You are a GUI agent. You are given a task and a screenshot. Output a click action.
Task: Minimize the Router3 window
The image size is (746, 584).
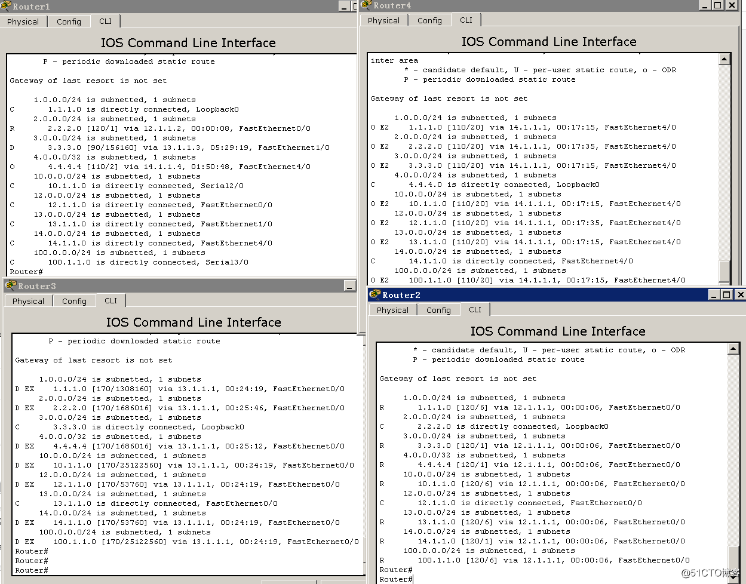point(350,285)
